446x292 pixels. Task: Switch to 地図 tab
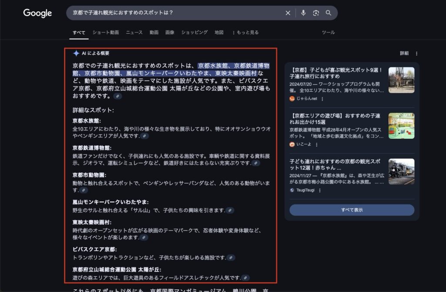click(x=219, y=32)
